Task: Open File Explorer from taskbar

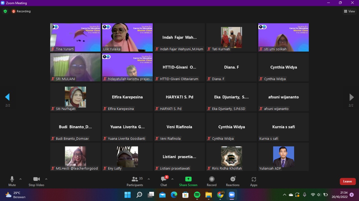Action: (x=209, y=195)
